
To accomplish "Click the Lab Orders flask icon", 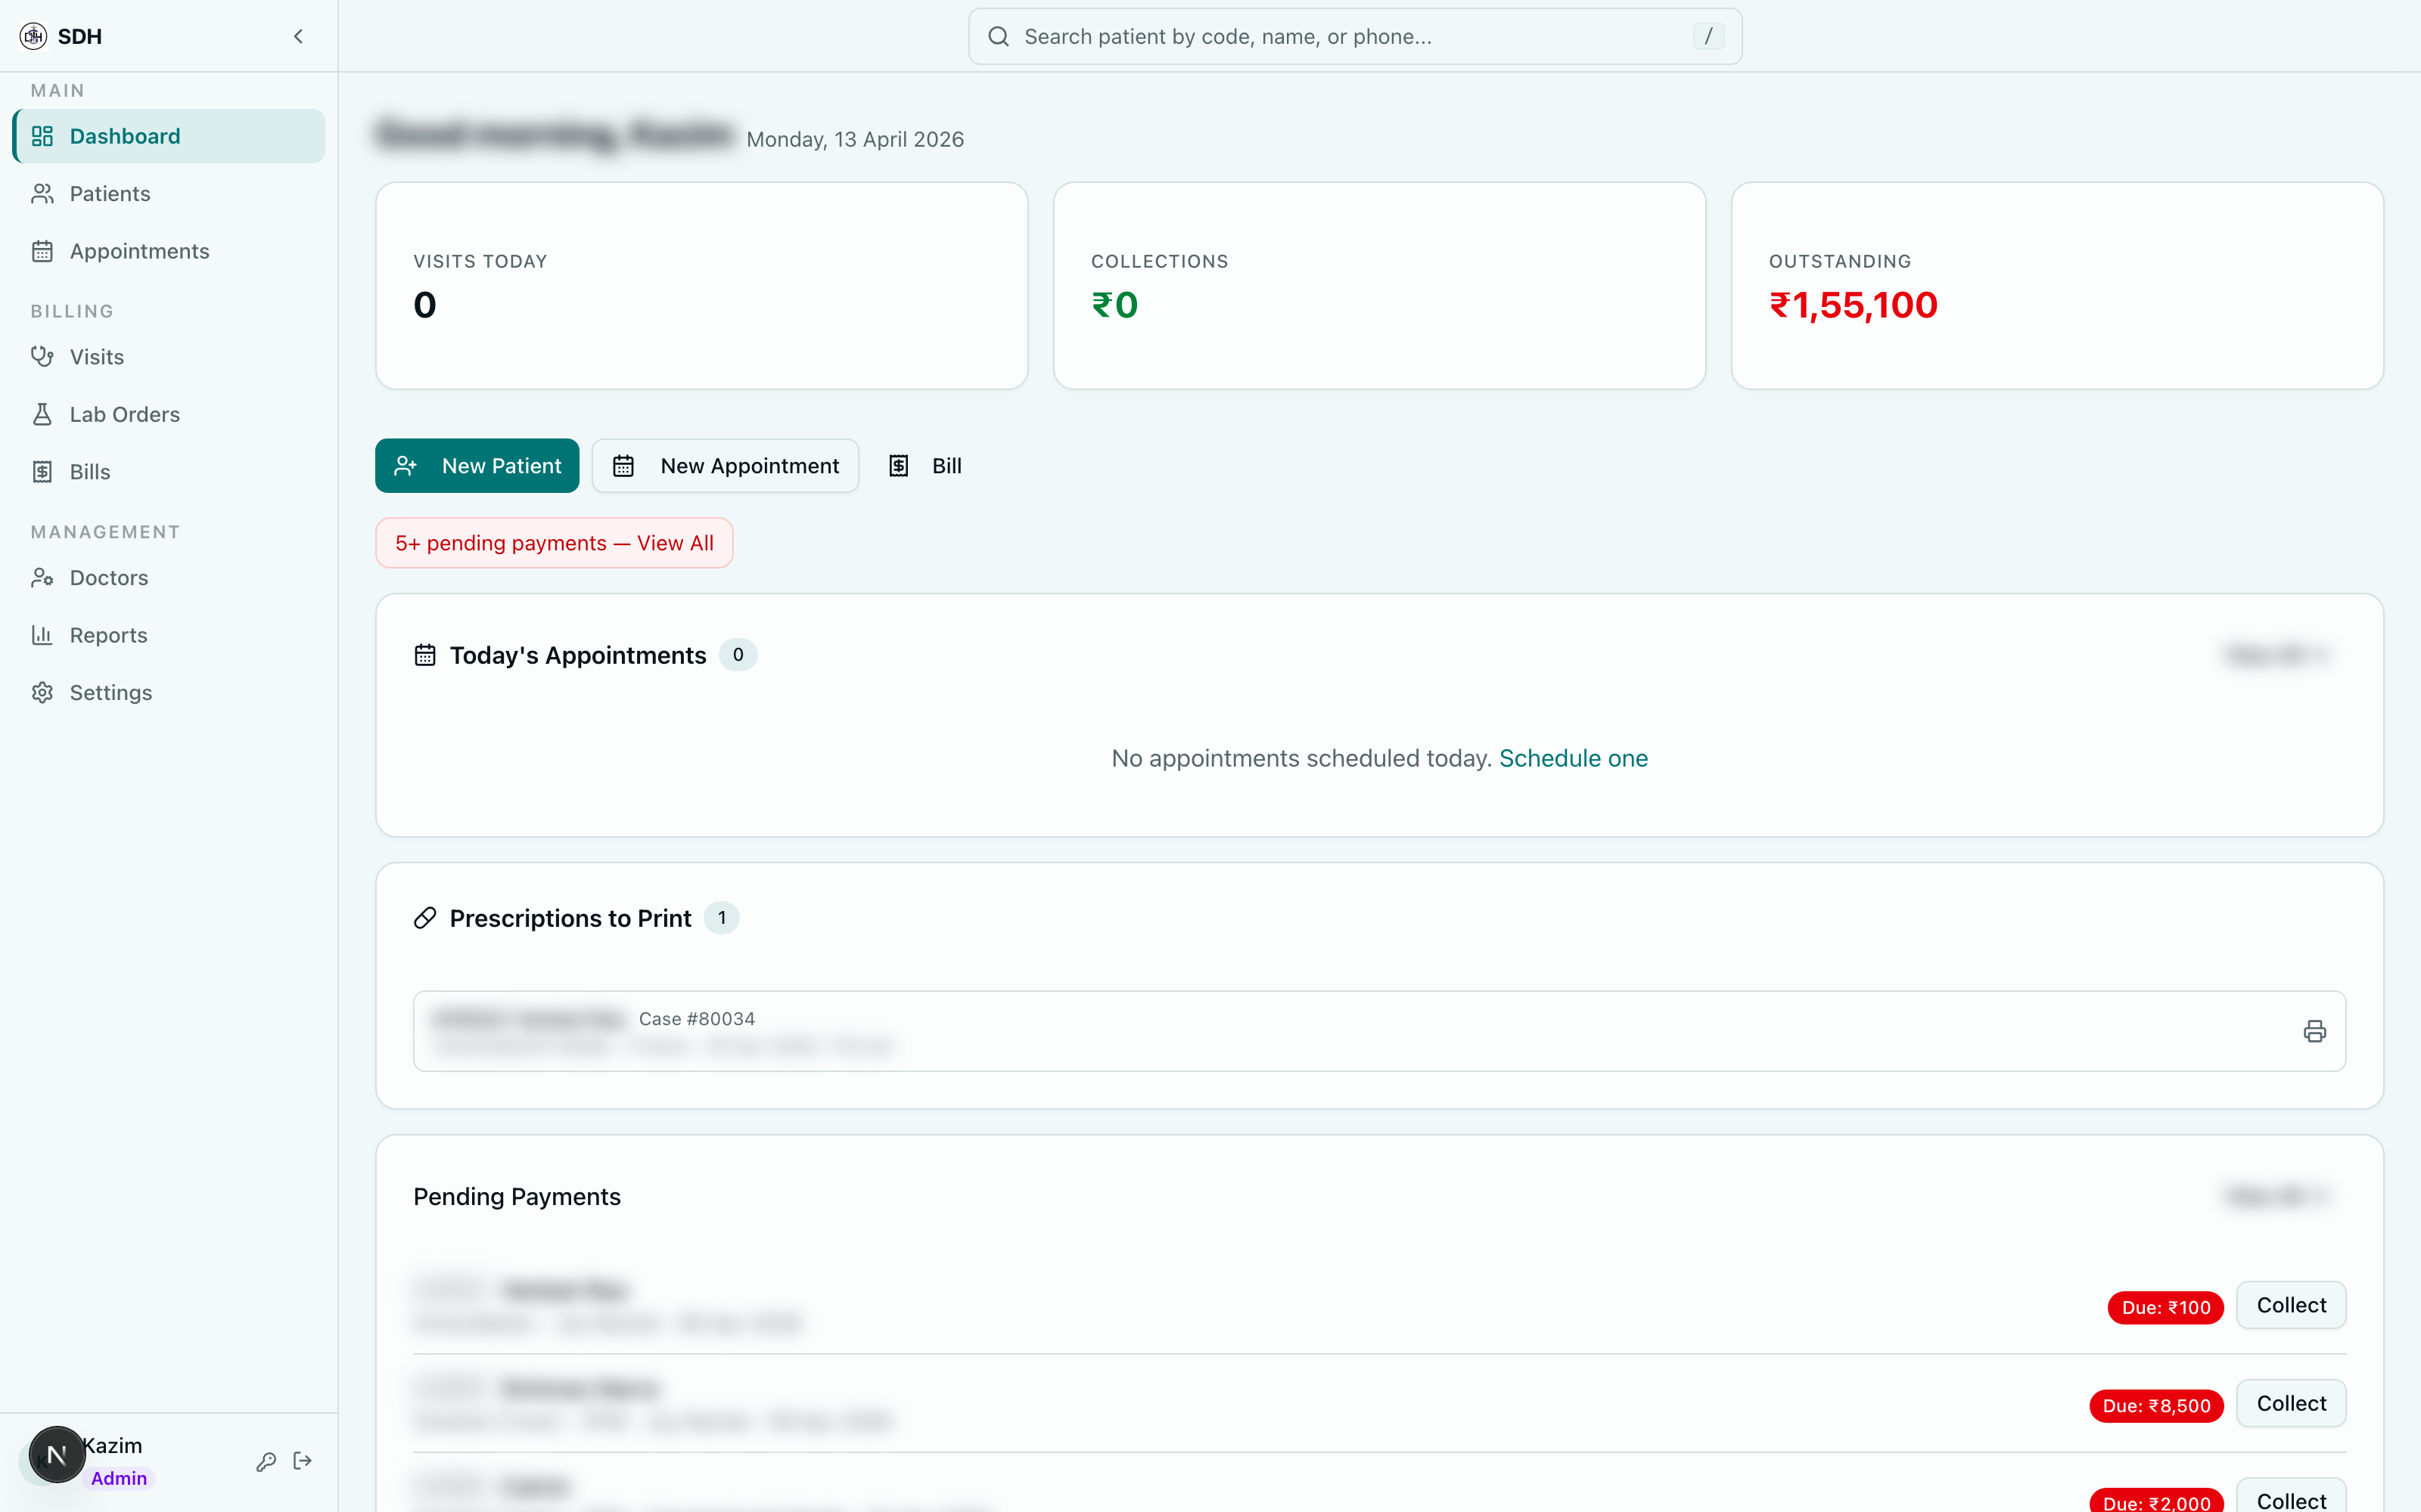I will [x=42, y=414].
